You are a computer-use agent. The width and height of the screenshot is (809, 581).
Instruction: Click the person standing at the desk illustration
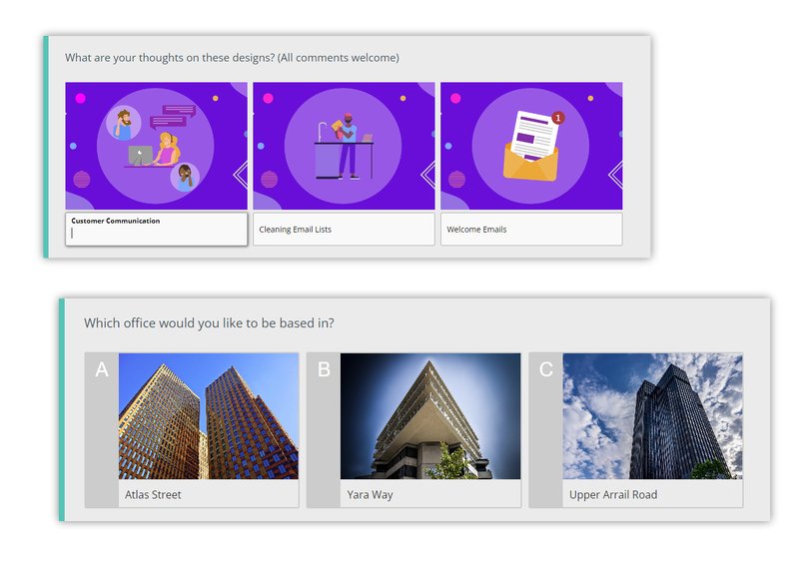(x=347, y=146)
